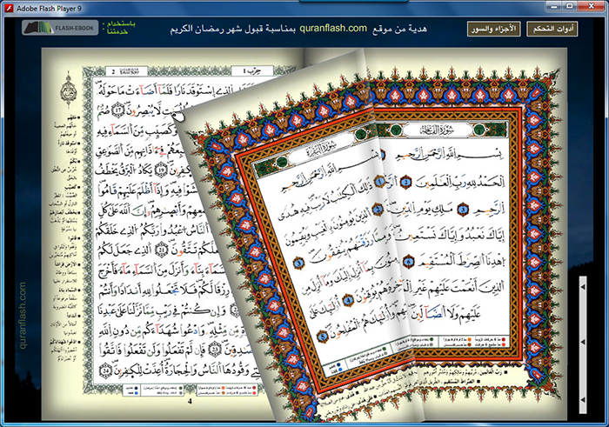609x427 pixels.
Task: Click ayah marker 2 in Al-Fatiha
Action: pos(406,182)
